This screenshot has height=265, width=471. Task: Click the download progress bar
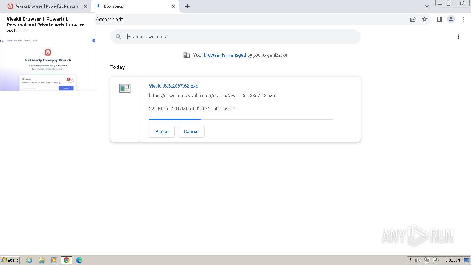point(241,119)
